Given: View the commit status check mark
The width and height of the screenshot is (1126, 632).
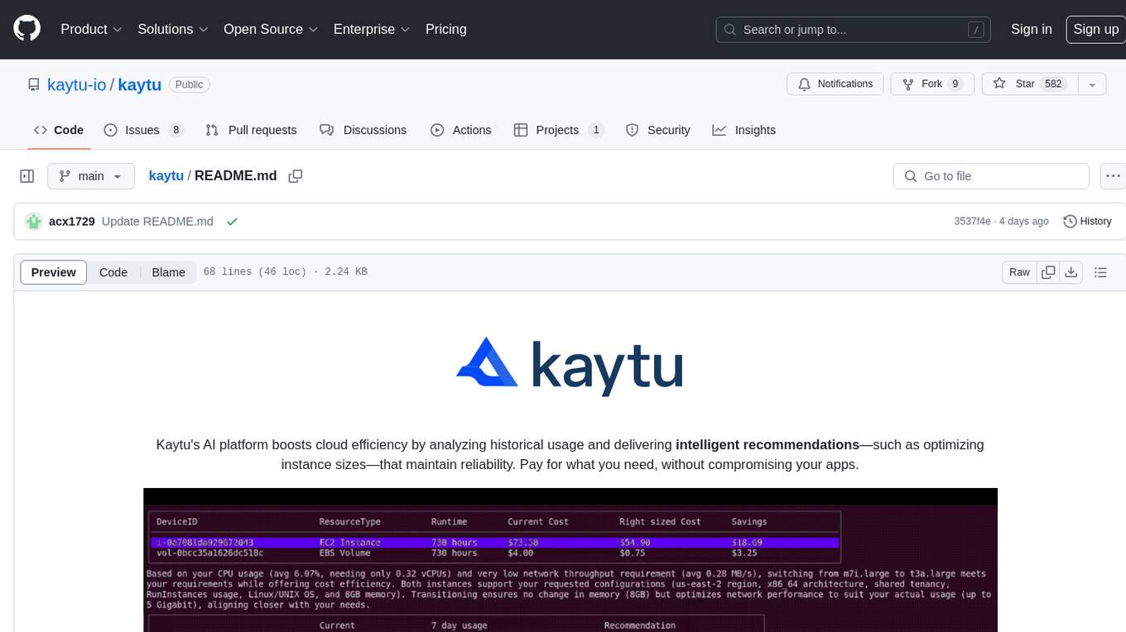Looking at the screenshot, I should coord(232,222).
